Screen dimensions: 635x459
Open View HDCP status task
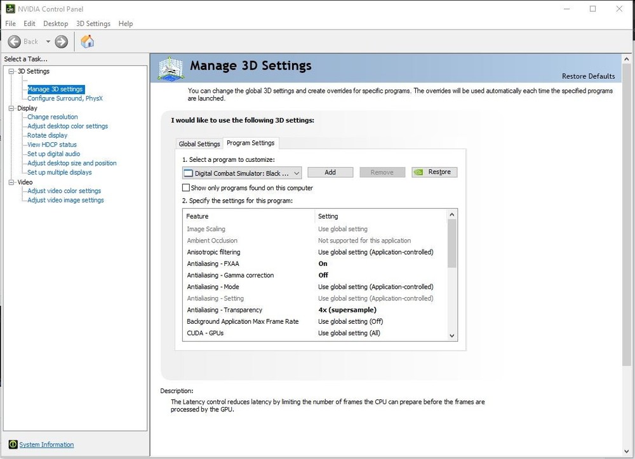(52, 145)
